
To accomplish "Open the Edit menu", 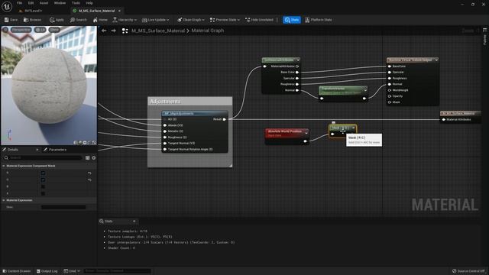I will 31,3.
